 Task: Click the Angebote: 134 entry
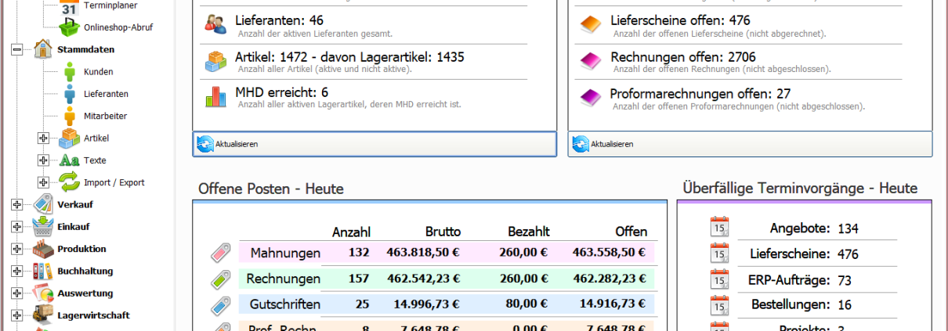(814, 228)
